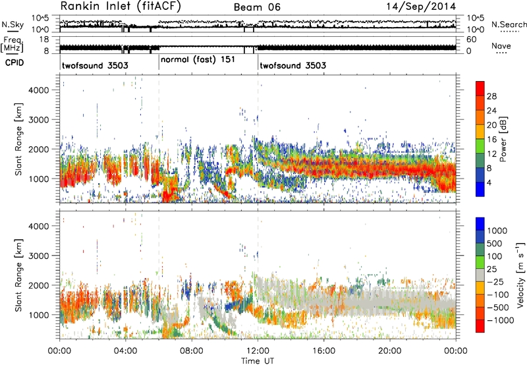Click the 'twofsound 3503' label at 12:00

[x=292, y=65]
